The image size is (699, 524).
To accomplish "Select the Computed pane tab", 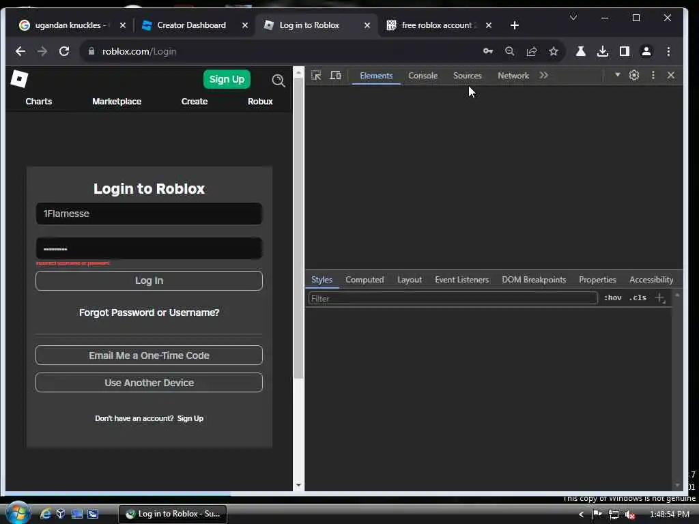I will click(365, 280).
